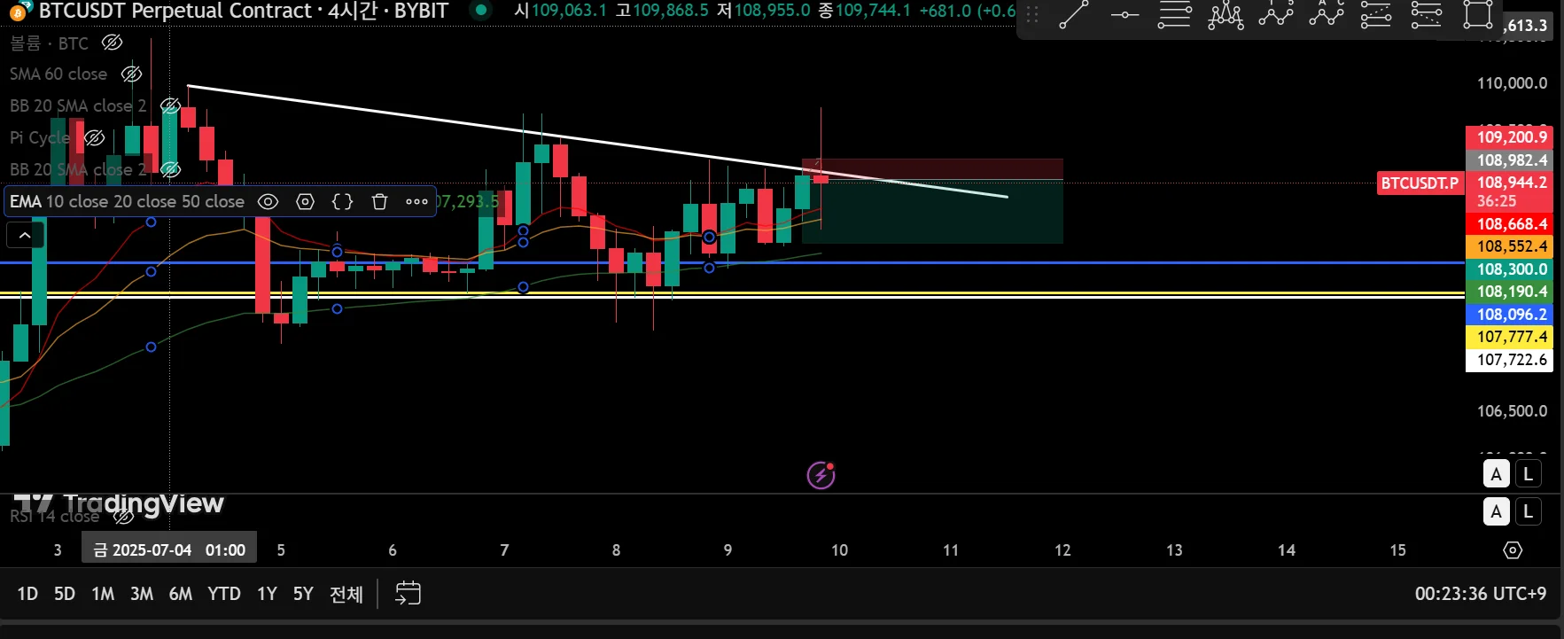Screen dimensions: 1564x639
Task: Select the Trend Line drawing tool
Action: point(1074,14)
